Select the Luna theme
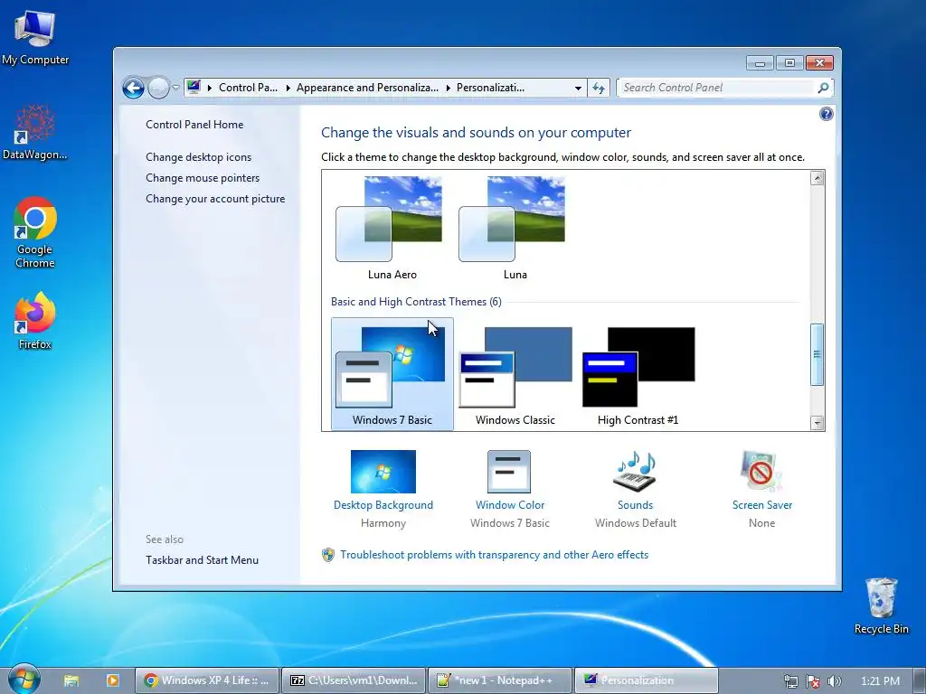926x694 pixels. click(x=515, y=228)
